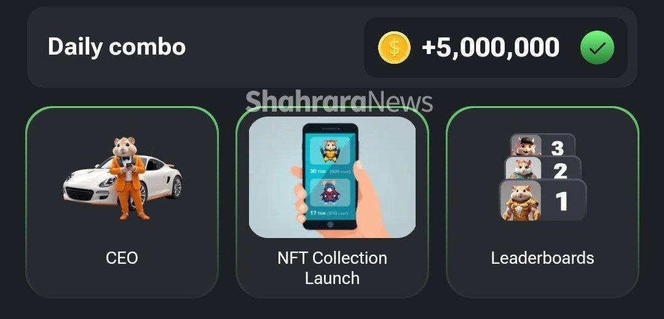Tap the top hamster NFT on phone
664x319 pixels.
(330, 151)
